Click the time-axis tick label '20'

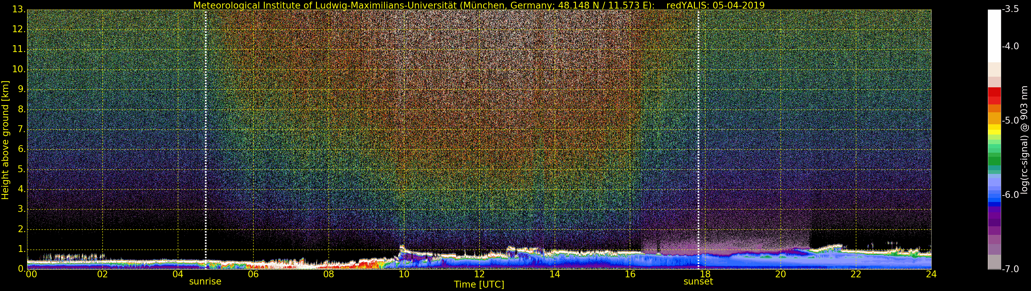[x=781, y=274]
